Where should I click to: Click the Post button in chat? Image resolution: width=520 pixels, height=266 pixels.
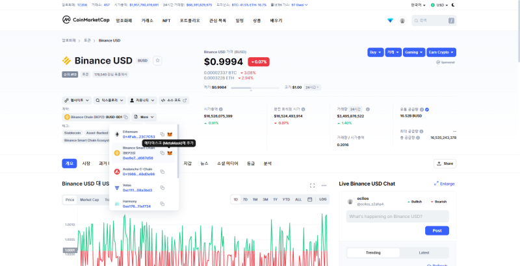(x=437, y=230)
